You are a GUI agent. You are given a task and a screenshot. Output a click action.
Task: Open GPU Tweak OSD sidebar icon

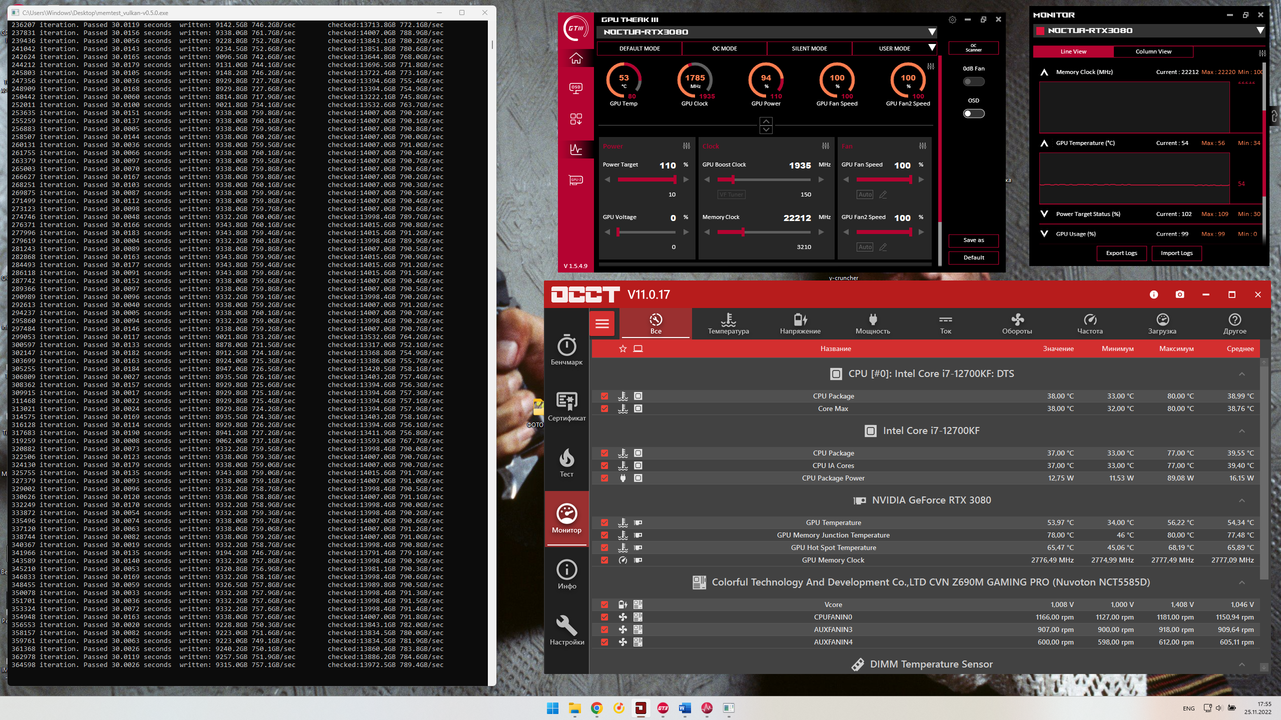(x=576, y=88)
